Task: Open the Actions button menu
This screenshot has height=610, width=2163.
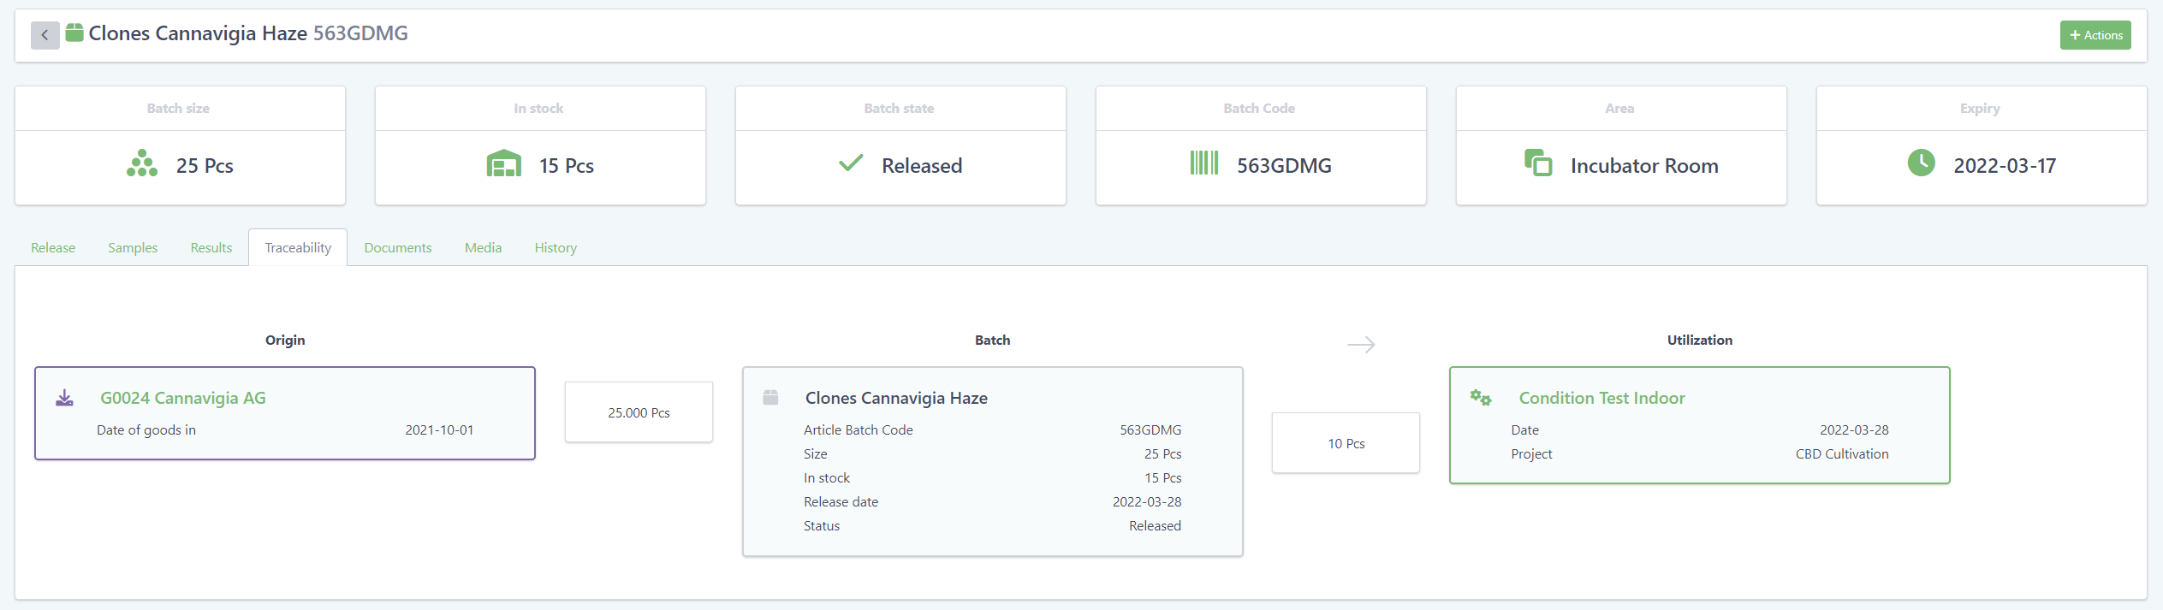Action: (2095, 35)
